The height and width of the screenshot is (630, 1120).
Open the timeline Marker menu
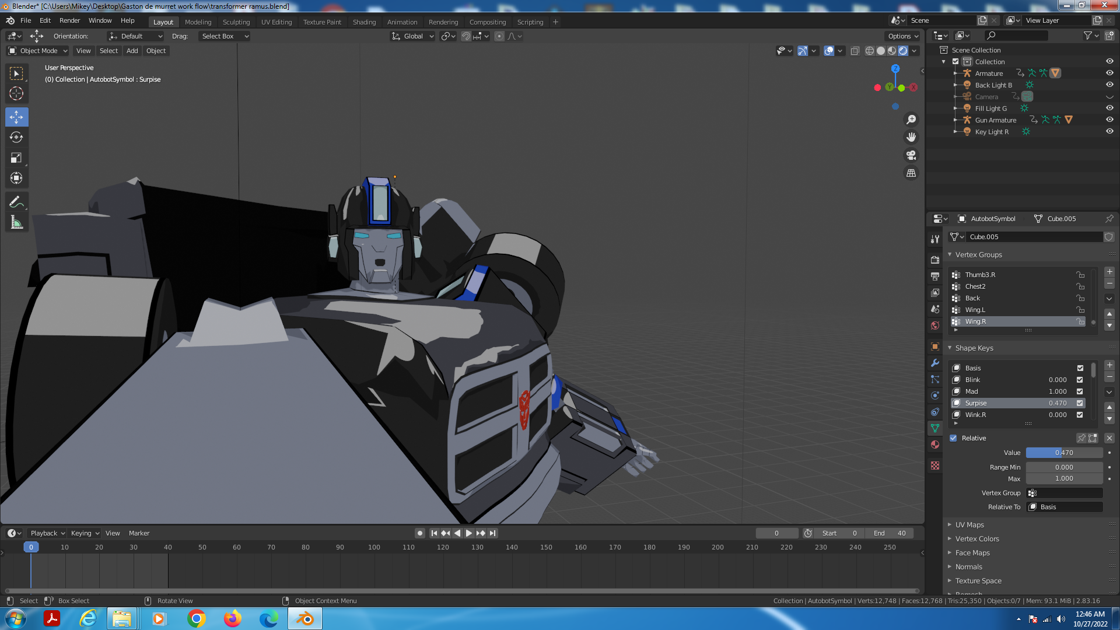139,533
